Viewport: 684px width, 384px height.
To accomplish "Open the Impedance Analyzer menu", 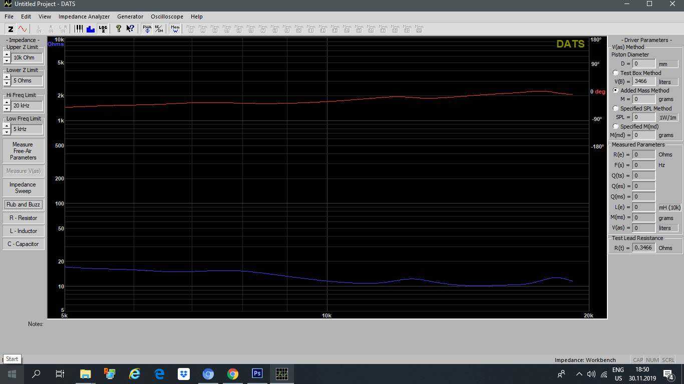I will coord(84,16).
